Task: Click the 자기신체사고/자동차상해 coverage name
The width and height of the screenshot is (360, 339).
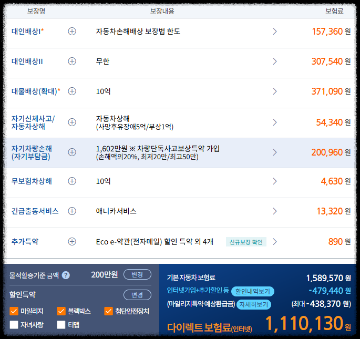Action: click(x=33, y=122)
